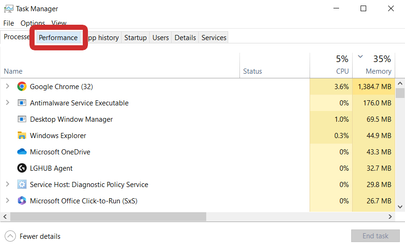Click the horizontal scrollbar thumb
The image size is (405, 250).
tap(108, 217)
